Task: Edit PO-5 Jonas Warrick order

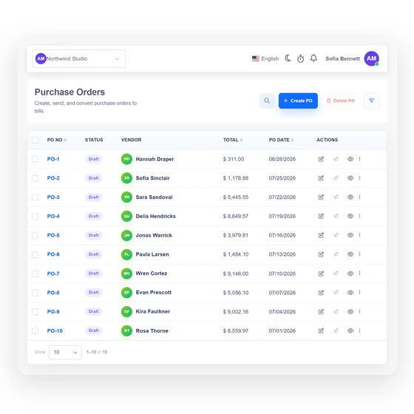Action: coord(321,235)
